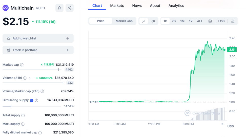The height and width of the screenshot is (137, 246).
Task: Switch to the Analytics tab
Action: (176, 6)
